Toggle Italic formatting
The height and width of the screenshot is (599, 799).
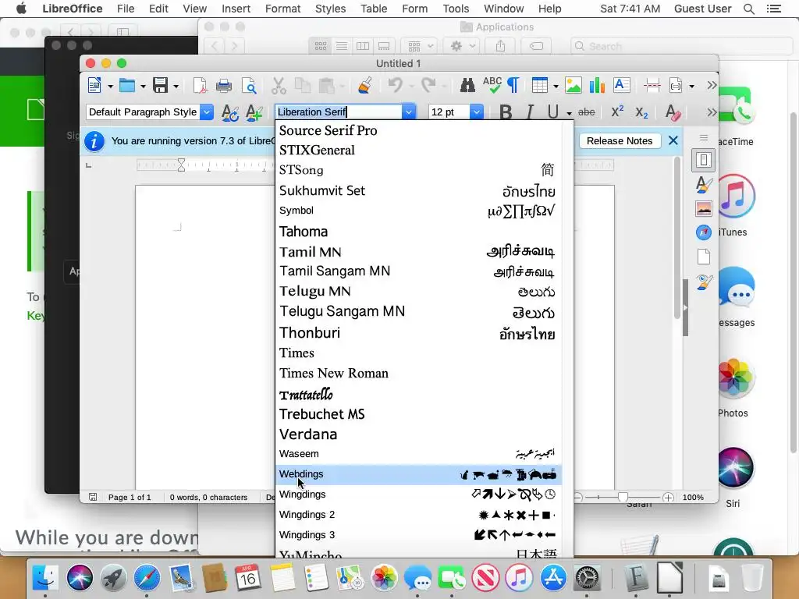(530, 112)
